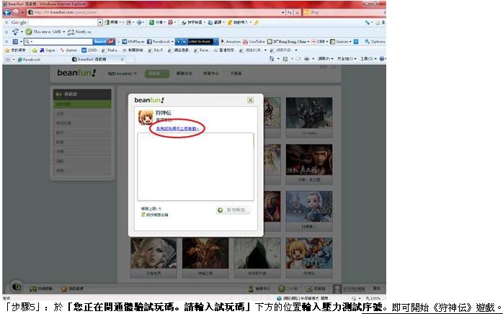Viewport: 503px width, 314px height.
Task: Open the IE Page (網頁) menu
Action: (325, 59)
